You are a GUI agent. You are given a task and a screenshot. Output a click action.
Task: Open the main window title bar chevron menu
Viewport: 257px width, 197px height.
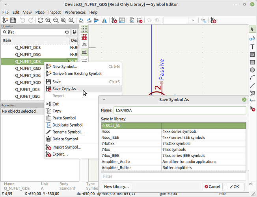(6, 4)
